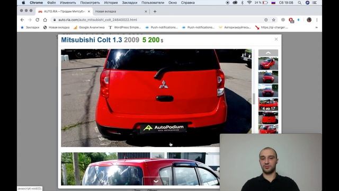Open the Закладки menu
This screenshot has height=191, width=339.
tap(129, 3)
